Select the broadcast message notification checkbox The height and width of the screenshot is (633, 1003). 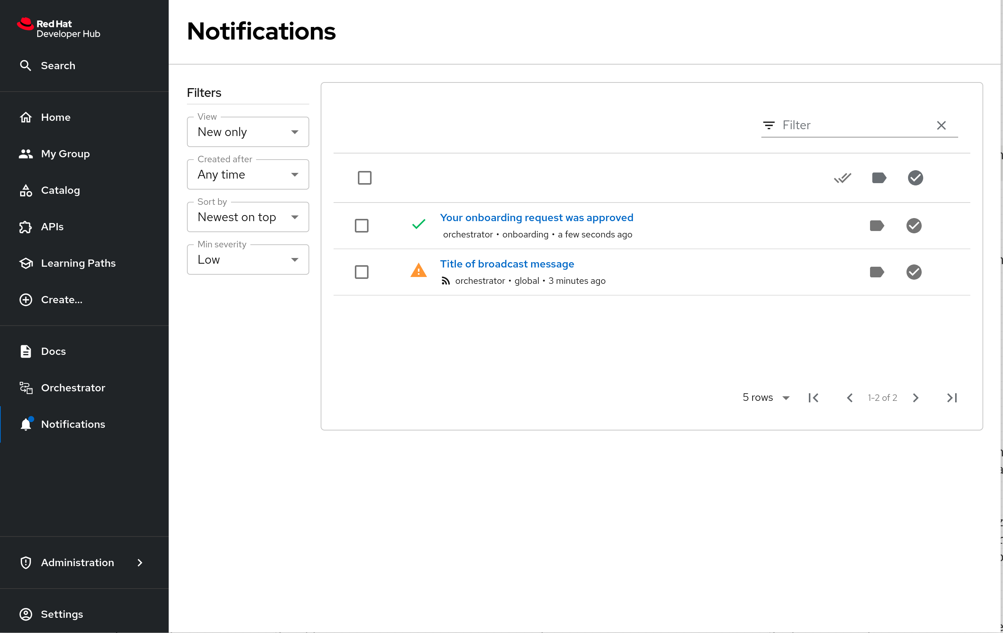click(362, 272)
